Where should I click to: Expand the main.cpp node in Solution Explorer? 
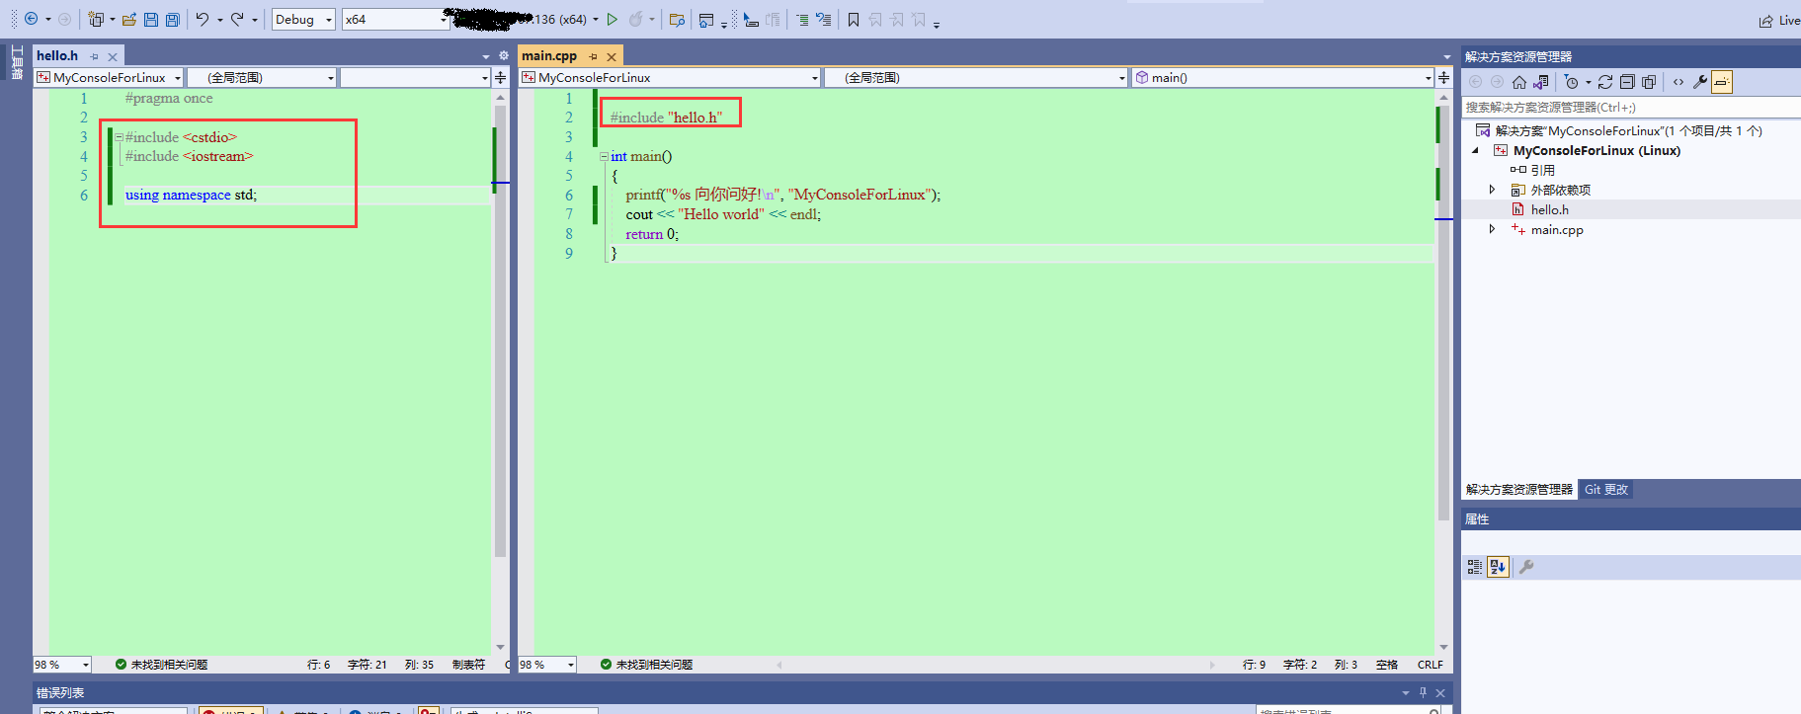1493,229
